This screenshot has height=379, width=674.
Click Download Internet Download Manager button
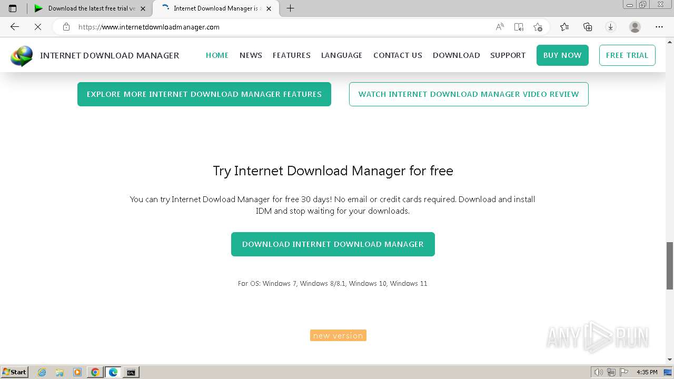333,244
